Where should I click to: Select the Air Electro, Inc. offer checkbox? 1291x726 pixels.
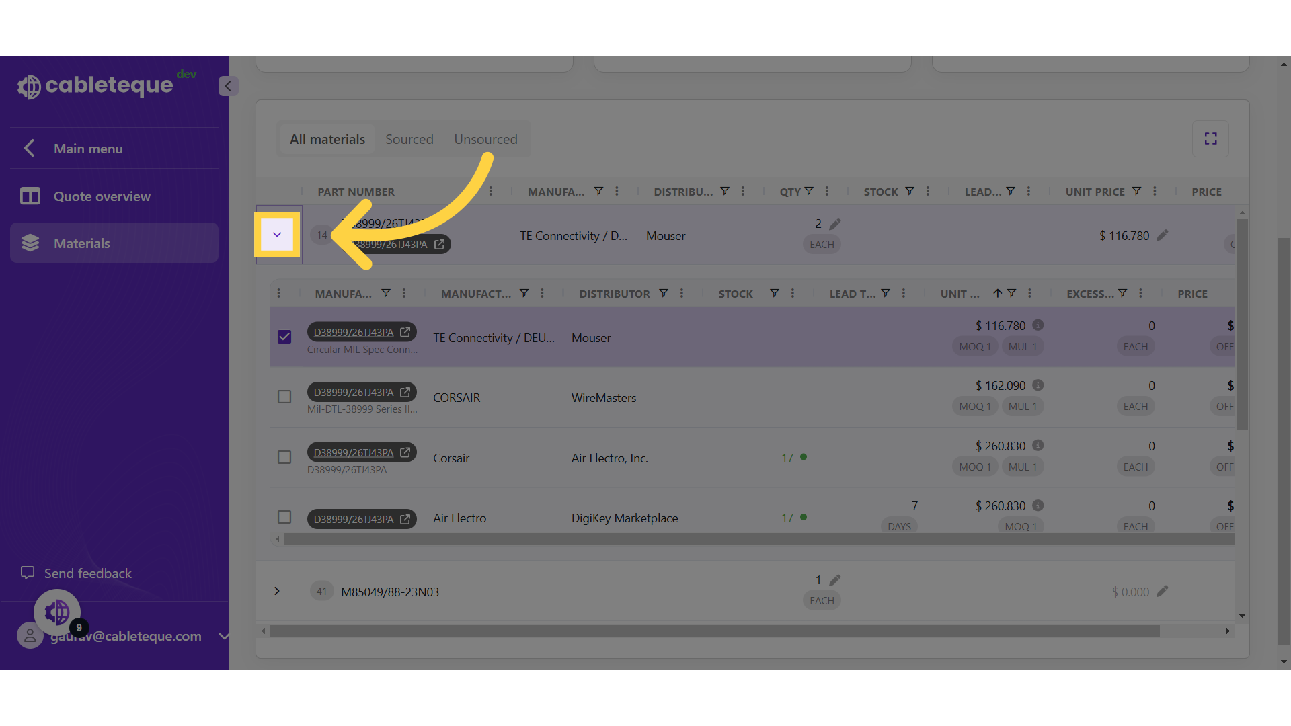coord(284,457)
